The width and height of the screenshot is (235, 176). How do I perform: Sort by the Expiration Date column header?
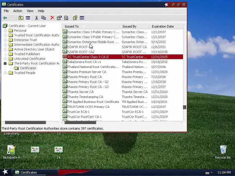[x=166, y=26]
